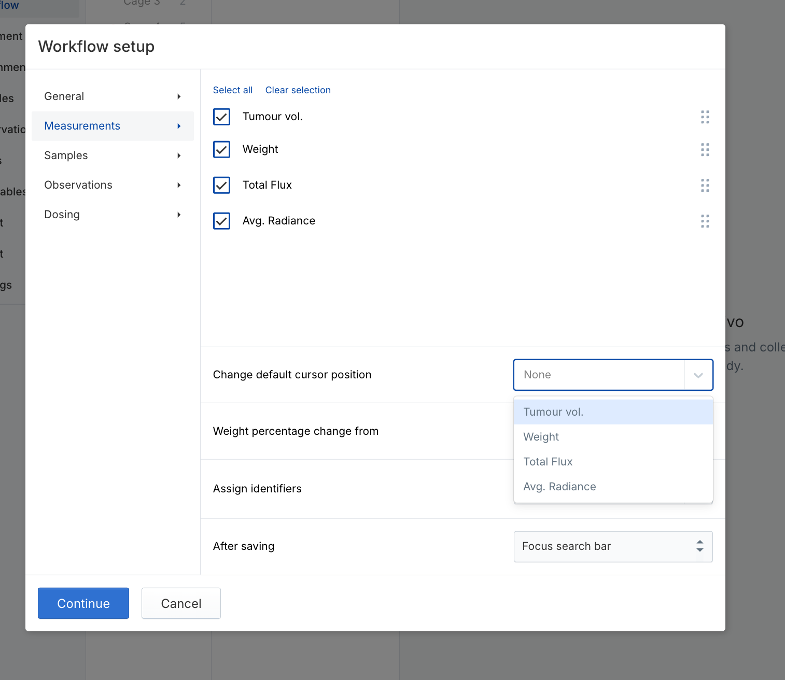Click the Select all link
Screen dimensions: 785x680
pos(233,90)
